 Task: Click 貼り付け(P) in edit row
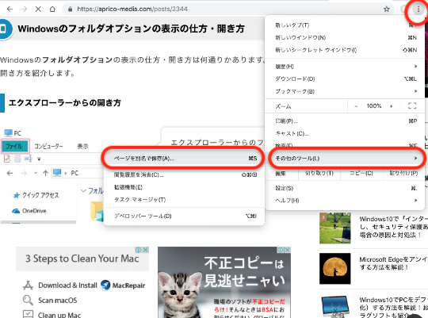click(403, 173)
